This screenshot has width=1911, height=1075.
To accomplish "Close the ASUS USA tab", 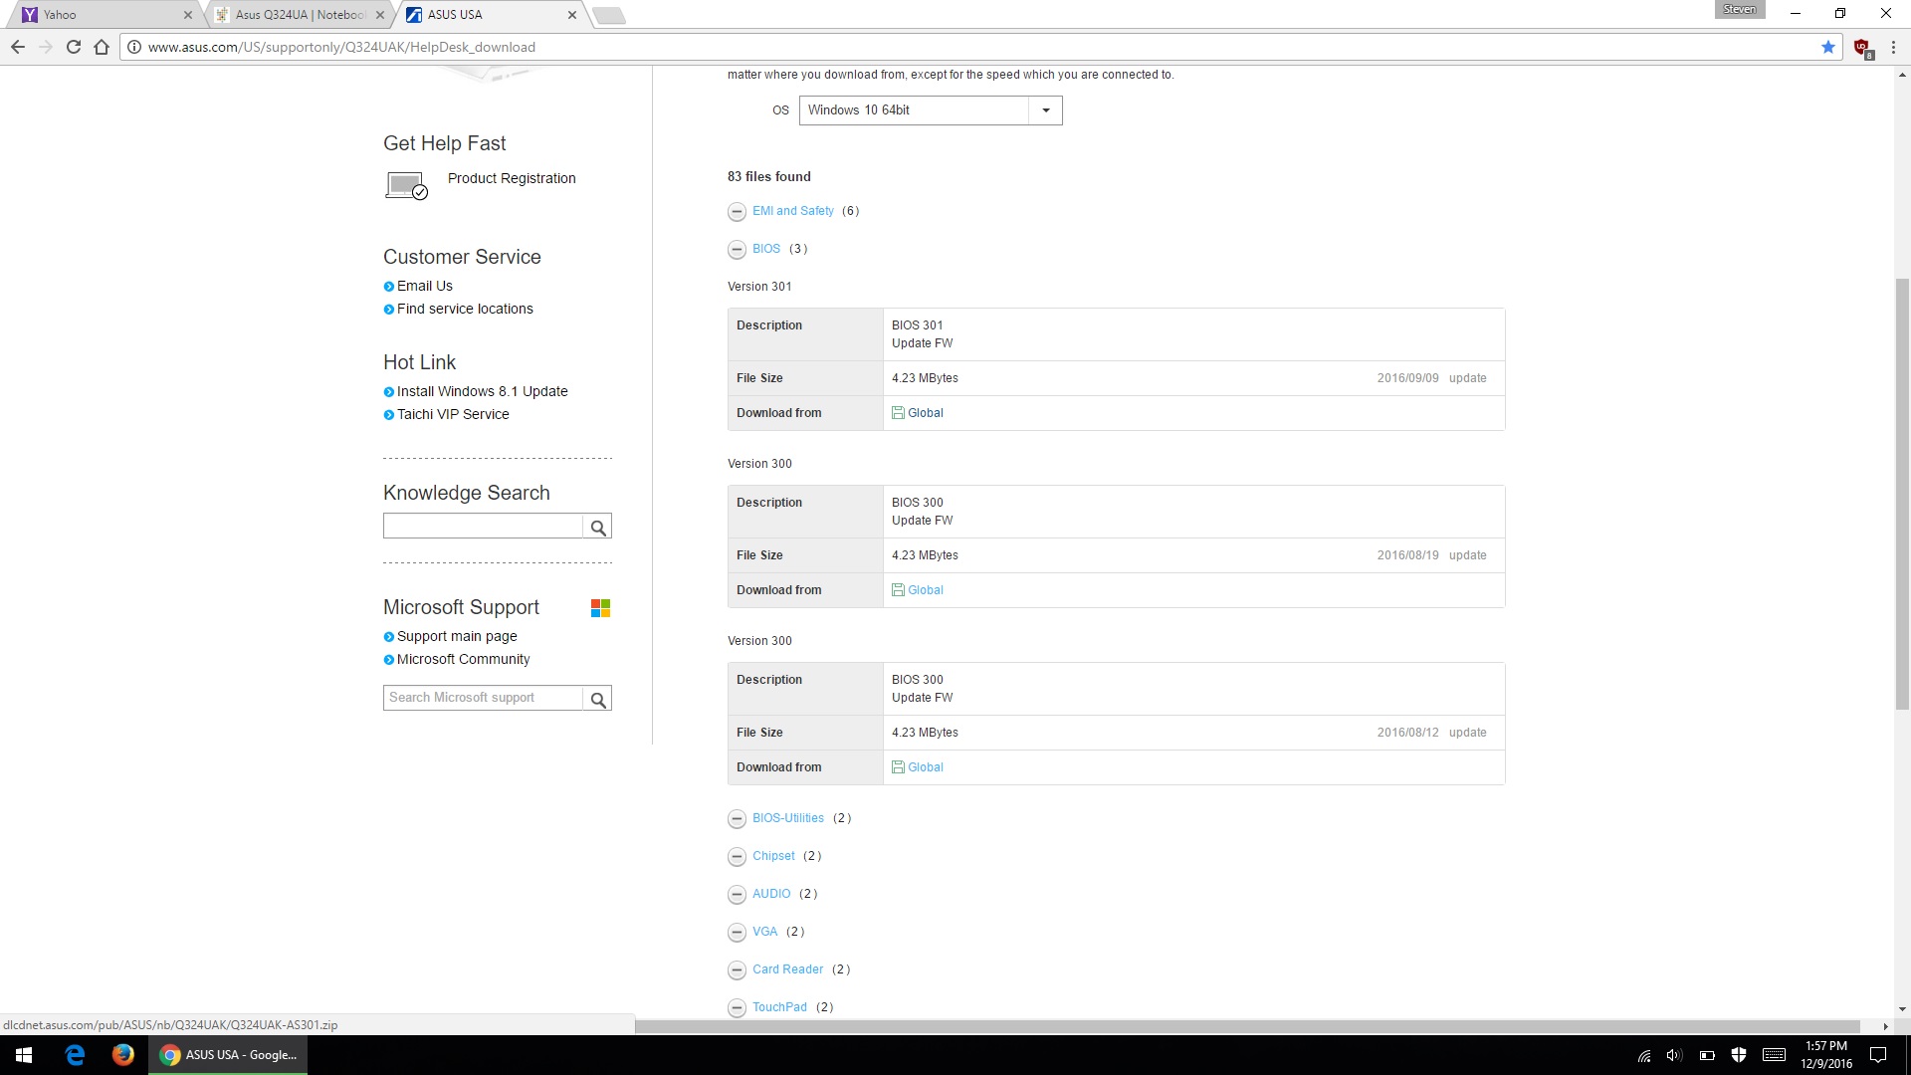I will coord(572,15).
